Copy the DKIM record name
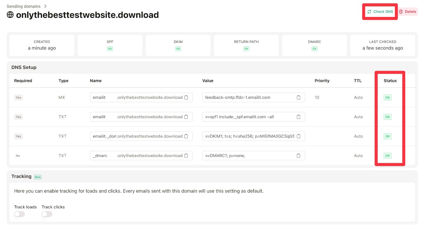The height and width of the screenshot is (235, 424). click(x=186, y=136)
